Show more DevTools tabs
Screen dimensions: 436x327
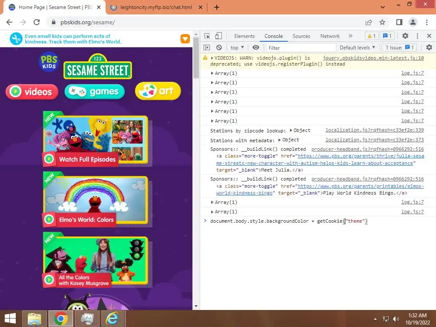pyautogui.click(x=350, y=36)
